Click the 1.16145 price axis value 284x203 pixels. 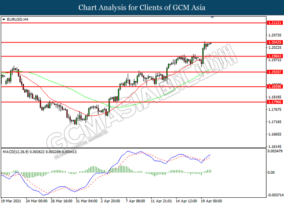tap(275, 147)
